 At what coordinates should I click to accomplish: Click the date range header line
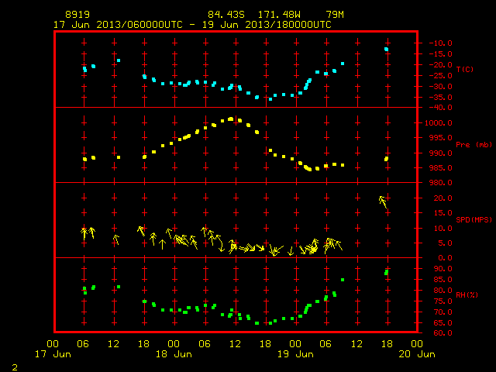click(x=192, y=25)
